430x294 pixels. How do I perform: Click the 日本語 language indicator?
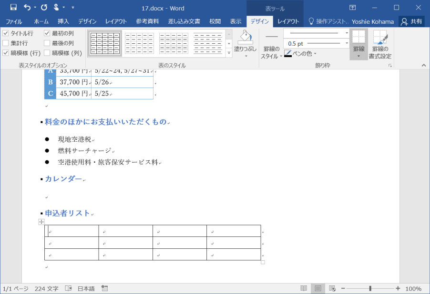click(x=86, y=288)
